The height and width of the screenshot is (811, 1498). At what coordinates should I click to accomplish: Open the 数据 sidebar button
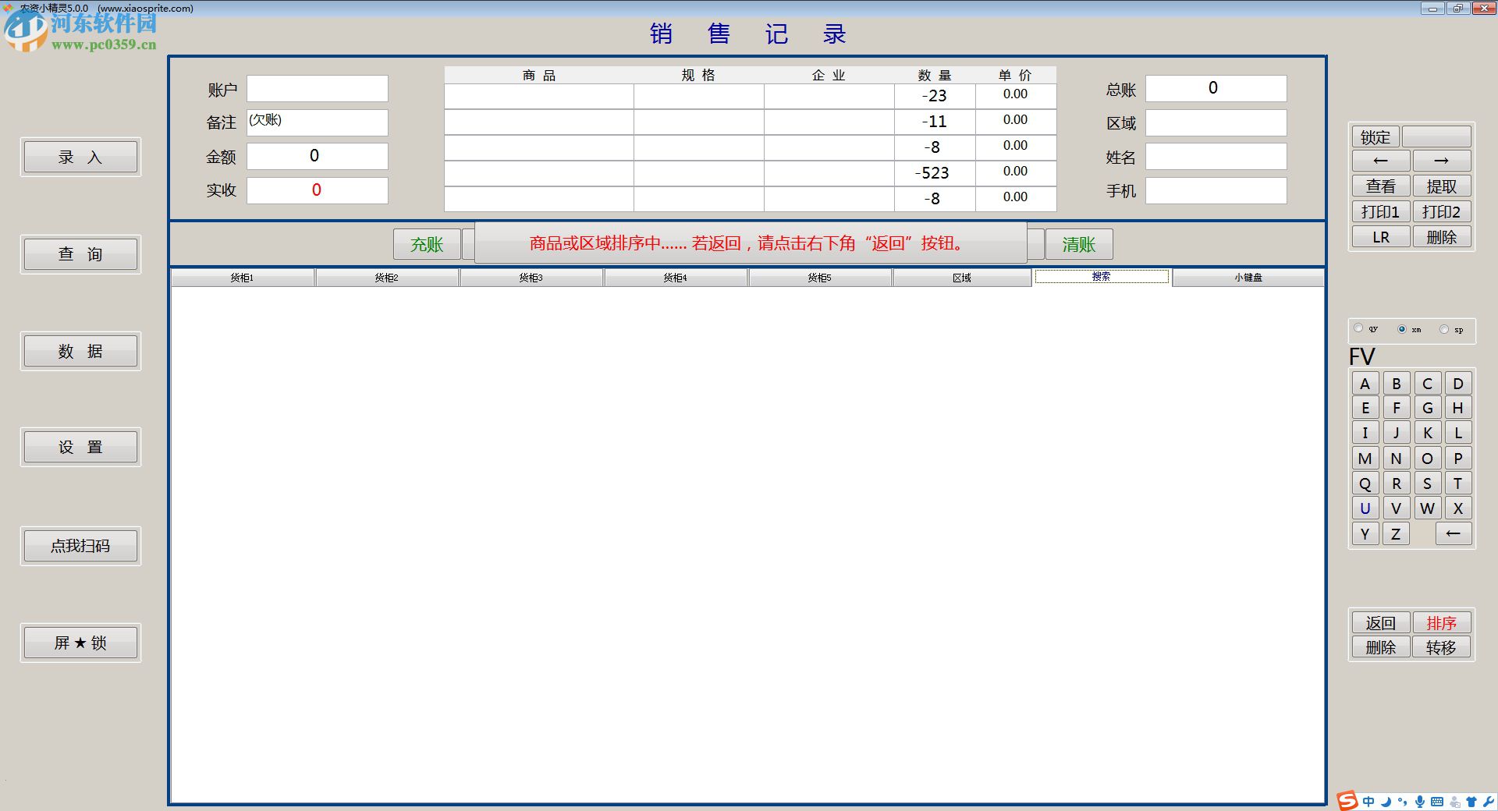80,351
